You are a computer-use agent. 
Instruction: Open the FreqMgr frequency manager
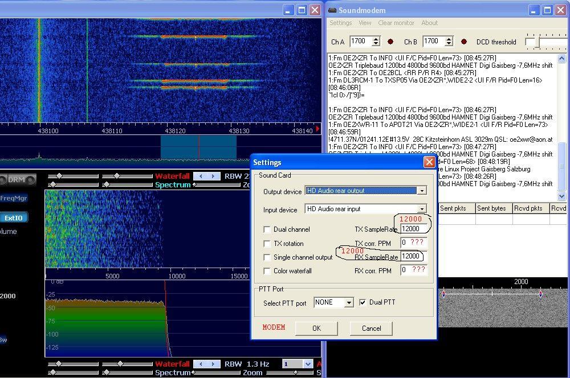coord(13,199)
